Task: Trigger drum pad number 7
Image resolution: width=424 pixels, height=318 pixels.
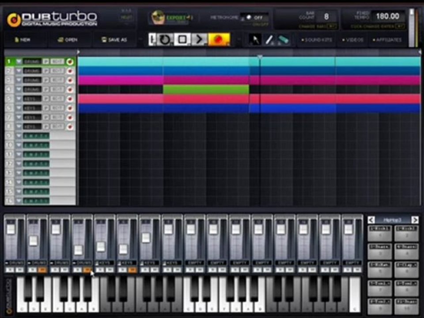Action: [x=380, y=288]
